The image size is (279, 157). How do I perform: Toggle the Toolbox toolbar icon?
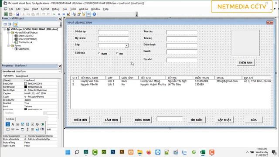click(x=88, y=14)
